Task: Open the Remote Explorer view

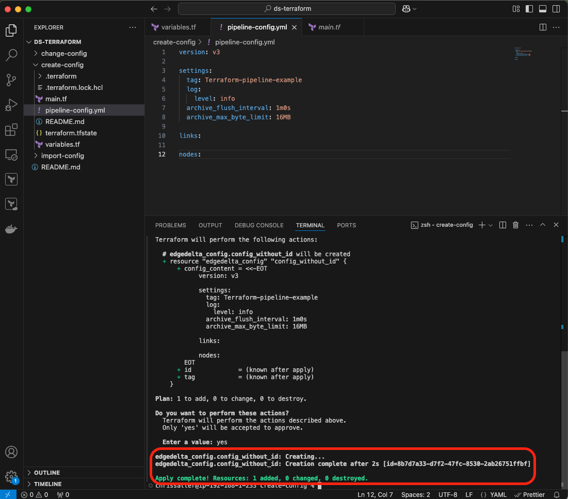Action: (x=11, y=154)
